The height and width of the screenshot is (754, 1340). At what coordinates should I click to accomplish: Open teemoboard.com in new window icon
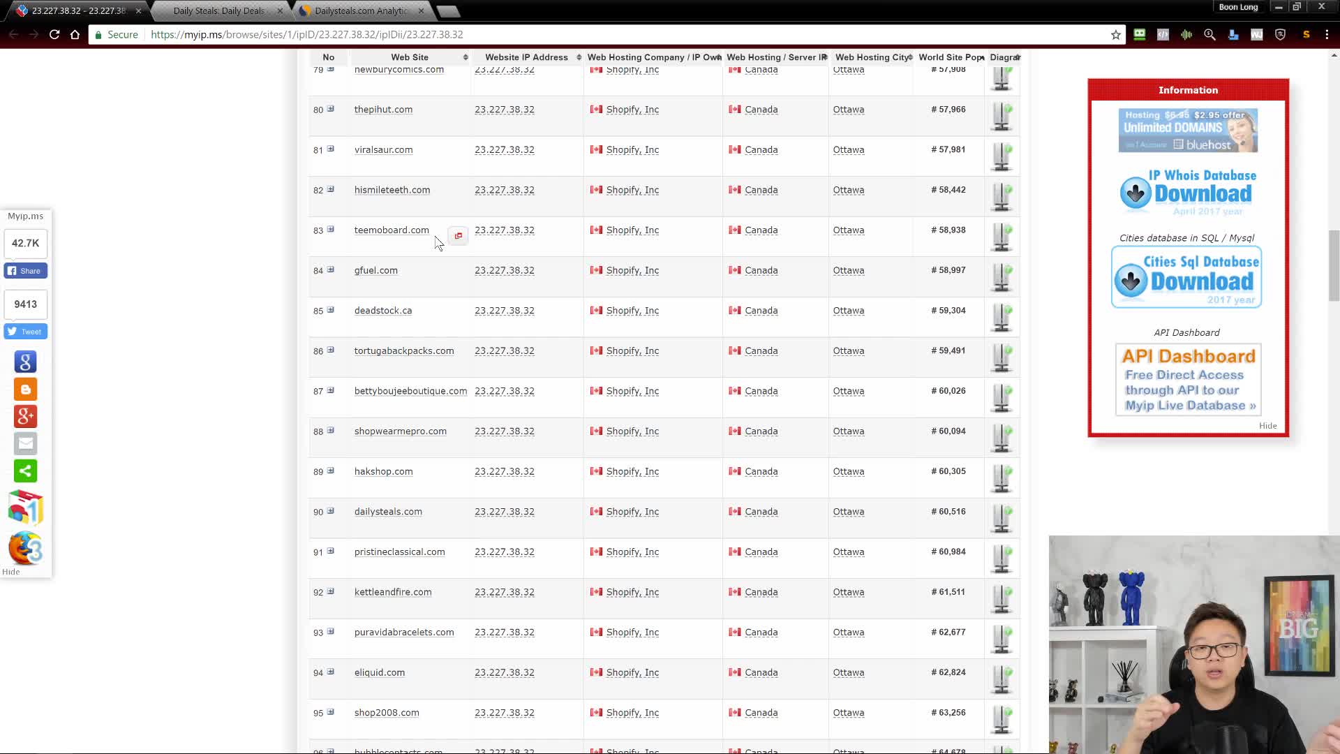pos(459,236)
